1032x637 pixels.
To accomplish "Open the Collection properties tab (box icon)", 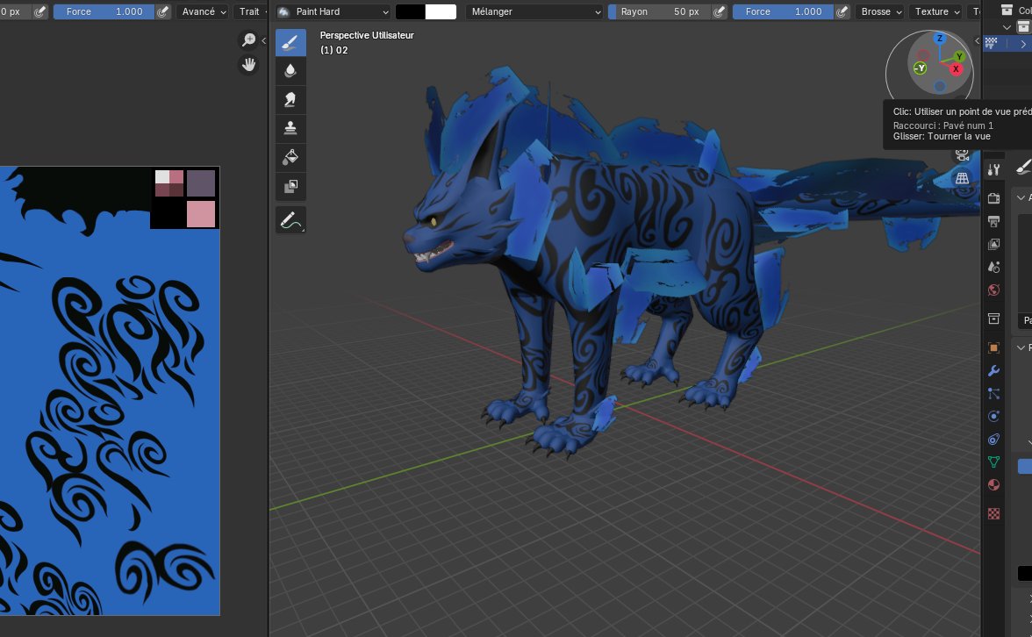I will 993,319.
